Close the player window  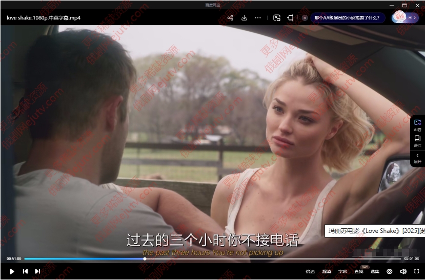coord(417,5)
